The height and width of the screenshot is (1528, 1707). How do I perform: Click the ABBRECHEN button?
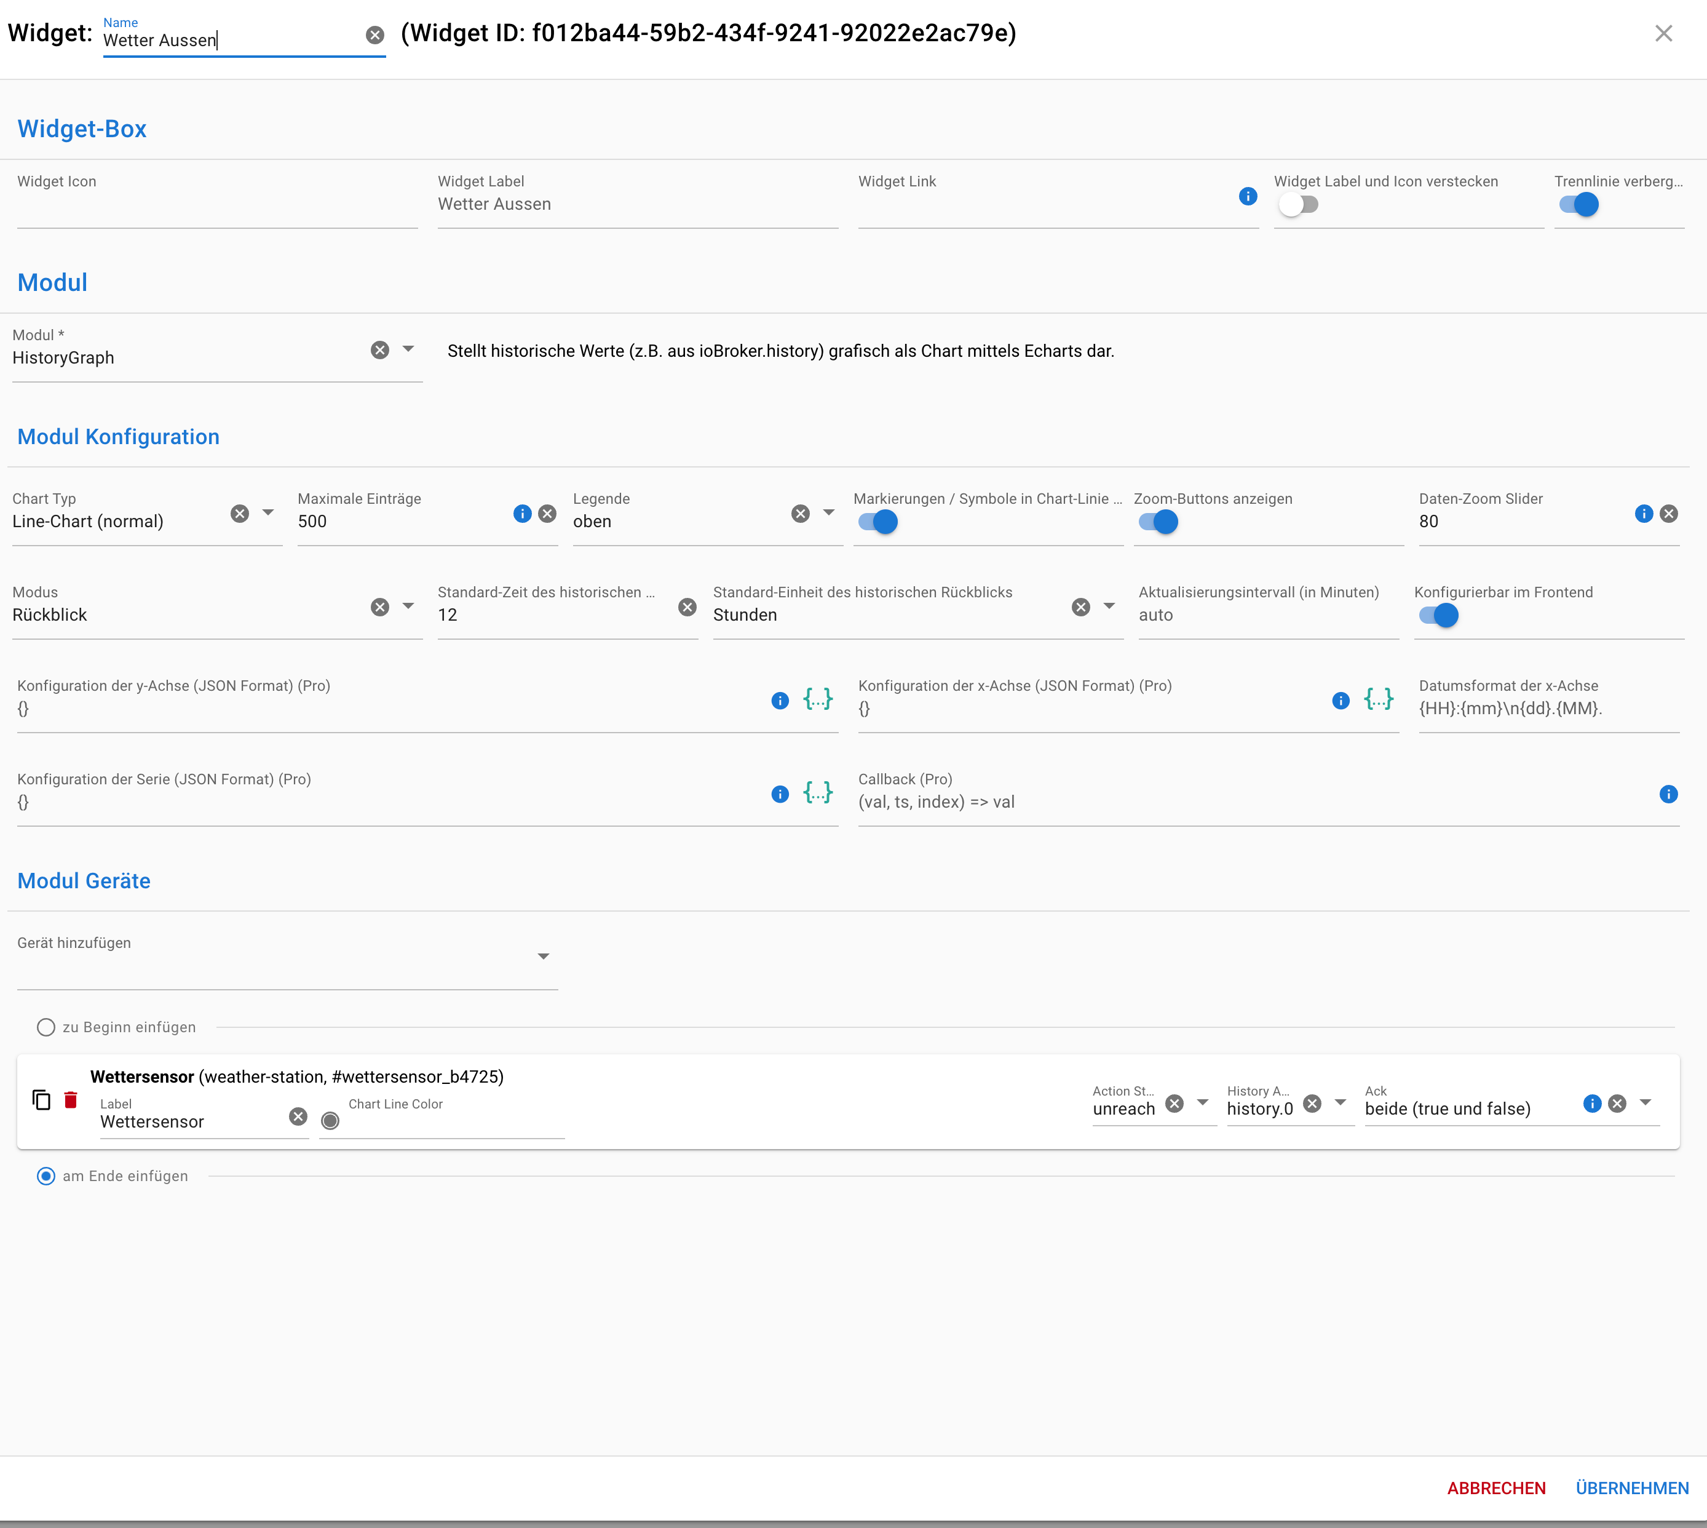coord(1495,1489)
